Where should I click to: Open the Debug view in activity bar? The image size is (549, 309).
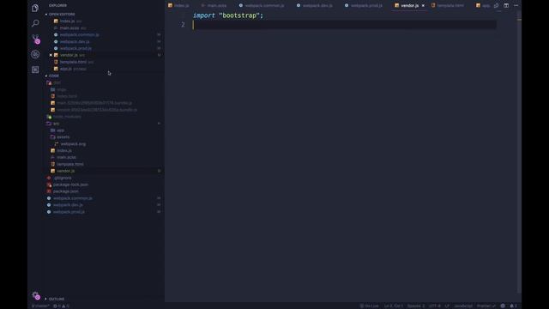(35, 54)
